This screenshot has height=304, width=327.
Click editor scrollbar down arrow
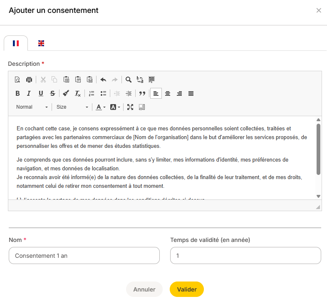pyautogui.click(x=318, y=196)
